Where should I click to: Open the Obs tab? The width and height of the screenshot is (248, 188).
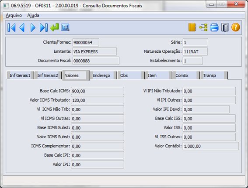click(131, 75)
